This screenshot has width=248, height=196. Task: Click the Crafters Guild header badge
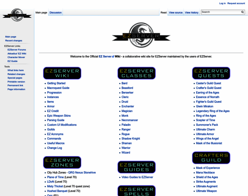point(211,158)
